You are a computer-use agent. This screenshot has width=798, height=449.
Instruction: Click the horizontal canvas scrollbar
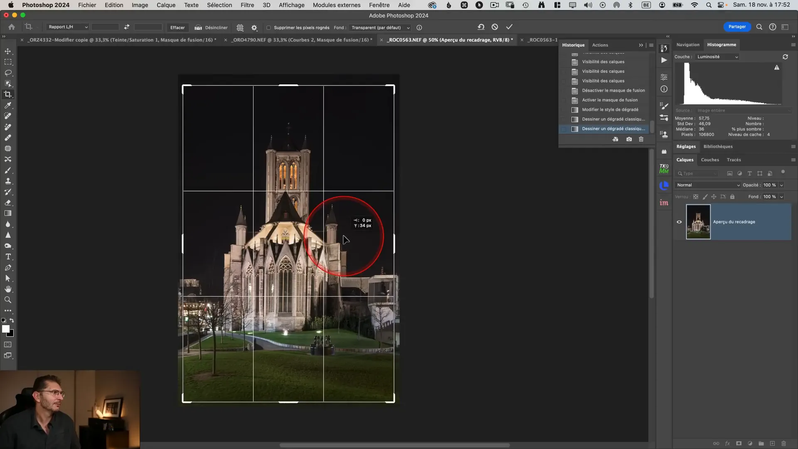[394, 445]
